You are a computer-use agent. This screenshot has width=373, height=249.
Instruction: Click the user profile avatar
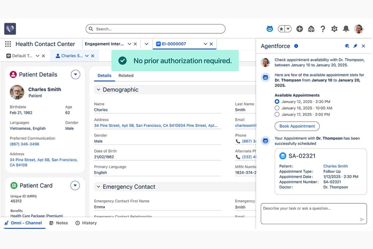[x=359, y=29]
